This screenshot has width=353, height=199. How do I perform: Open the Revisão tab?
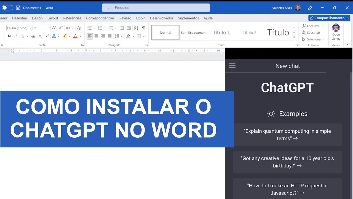[125, 18]
